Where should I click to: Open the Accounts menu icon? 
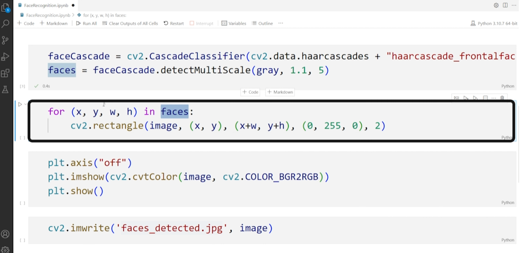pos(5,234)
